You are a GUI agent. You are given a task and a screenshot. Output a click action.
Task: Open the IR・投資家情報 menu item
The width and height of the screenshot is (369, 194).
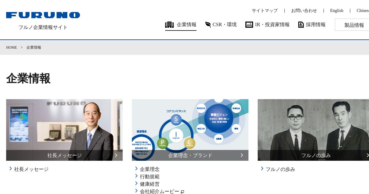pos(268,25)
